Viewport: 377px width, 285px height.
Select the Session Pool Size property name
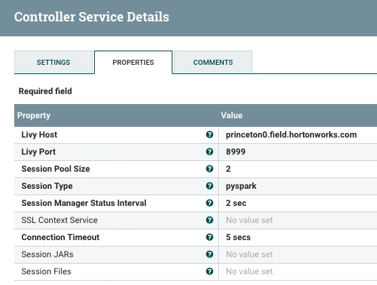point(56,169)
